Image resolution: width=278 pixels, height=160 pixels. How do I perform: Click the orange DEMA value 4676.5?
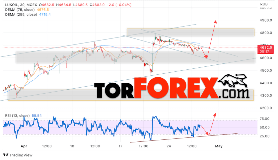(x=43, y=10)
